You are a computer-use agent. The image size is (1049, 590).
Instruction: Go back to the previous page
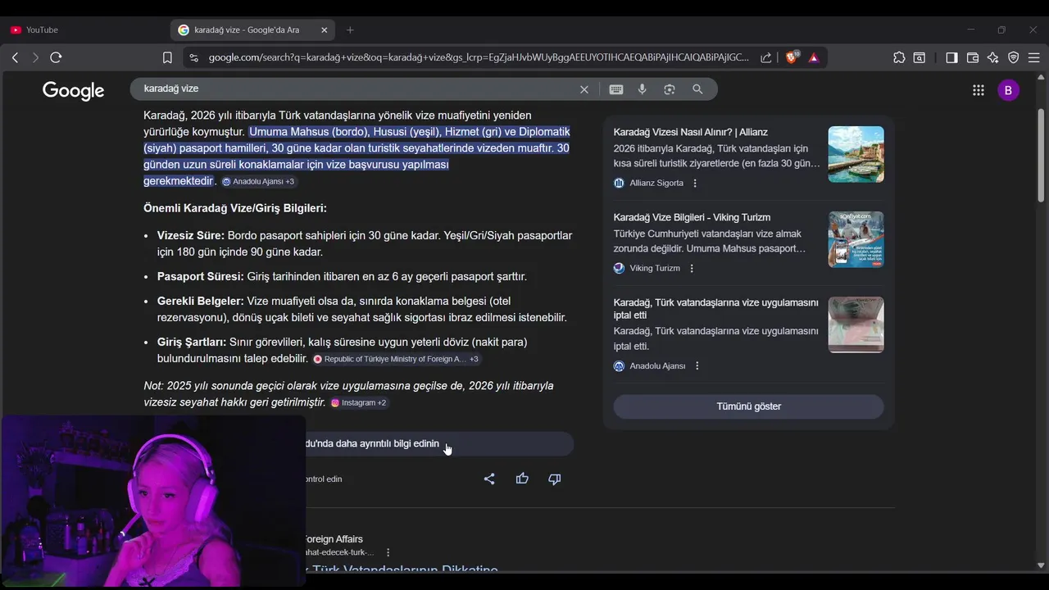pos(15,57)
